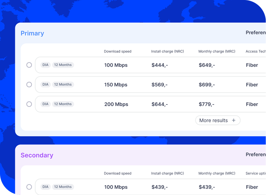Click the $644,- install charge
This screenshot has height=195, width=266.
pyautogui.click(x=160, y=104)
